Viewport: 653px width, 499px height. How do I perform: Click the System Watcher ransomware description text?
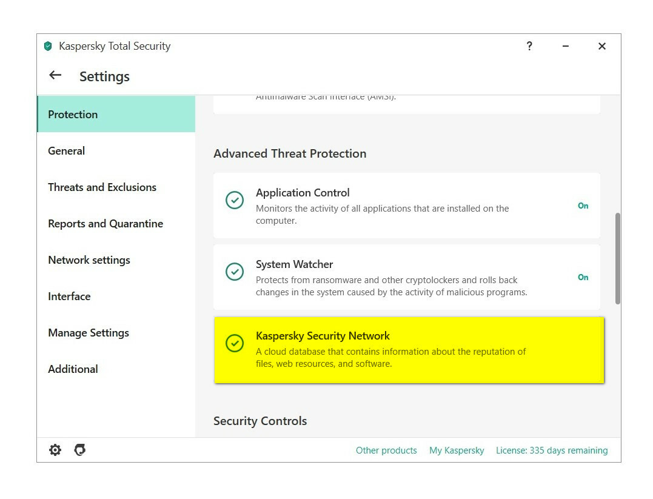tap(392, 286)
